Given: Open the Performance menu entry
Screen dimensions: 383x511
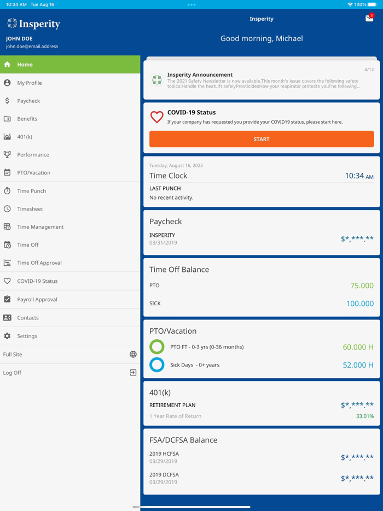Looking at the screenshot, I should click(70, 154).
